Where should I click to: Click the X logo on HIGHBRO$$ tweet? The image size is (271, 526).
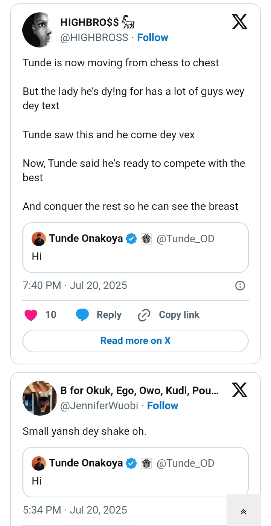(239, 22)
